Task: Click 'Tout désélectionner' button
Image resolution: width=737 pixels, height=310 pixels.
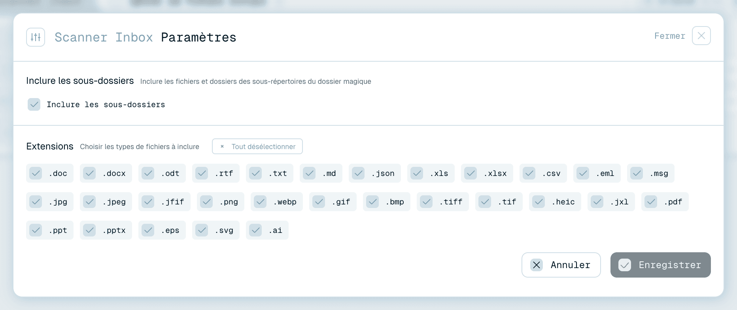Action: pyautogui.click(x=257, y=146)
